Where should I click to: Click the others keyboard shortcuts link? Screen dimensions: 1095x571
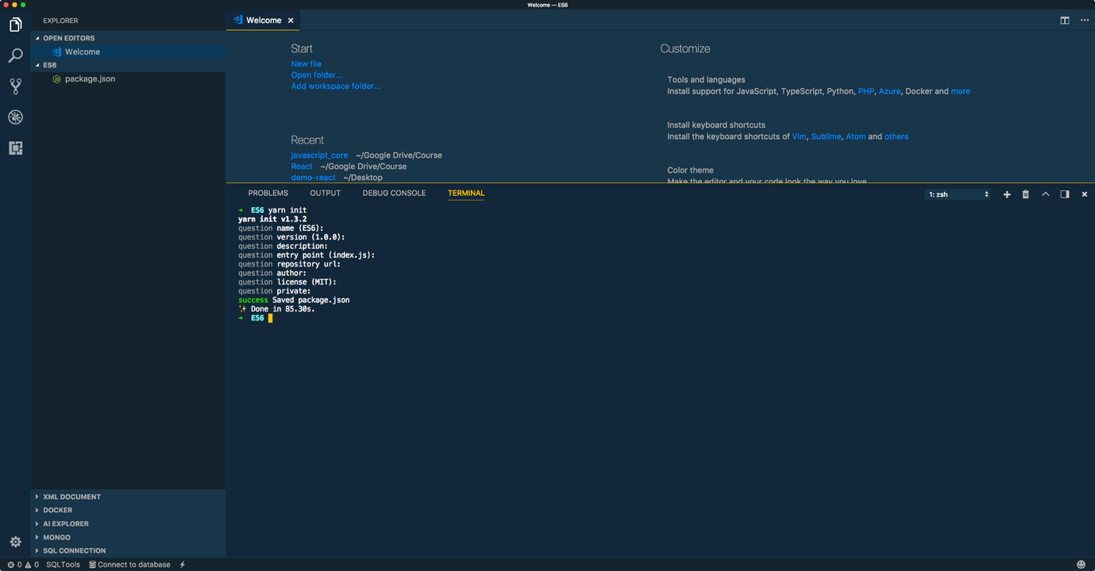pyautogui.click(x=896, y=136)
